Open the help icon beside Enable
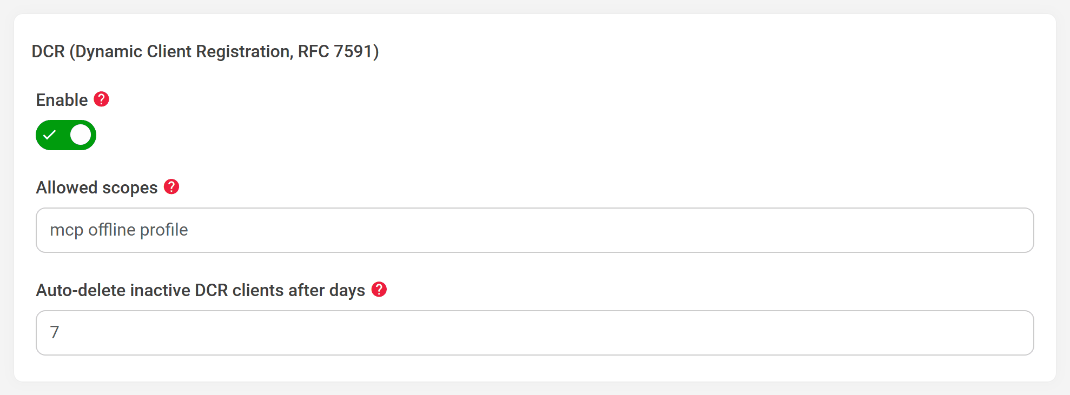The width and height of the screenshot is (1070, 395). pyautogui.click(x=101, y=99)
